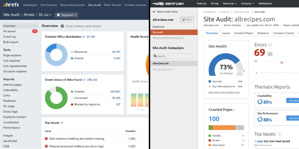
Task: Open the JavaScript report in sidebar
Action: tap(10, 141)
